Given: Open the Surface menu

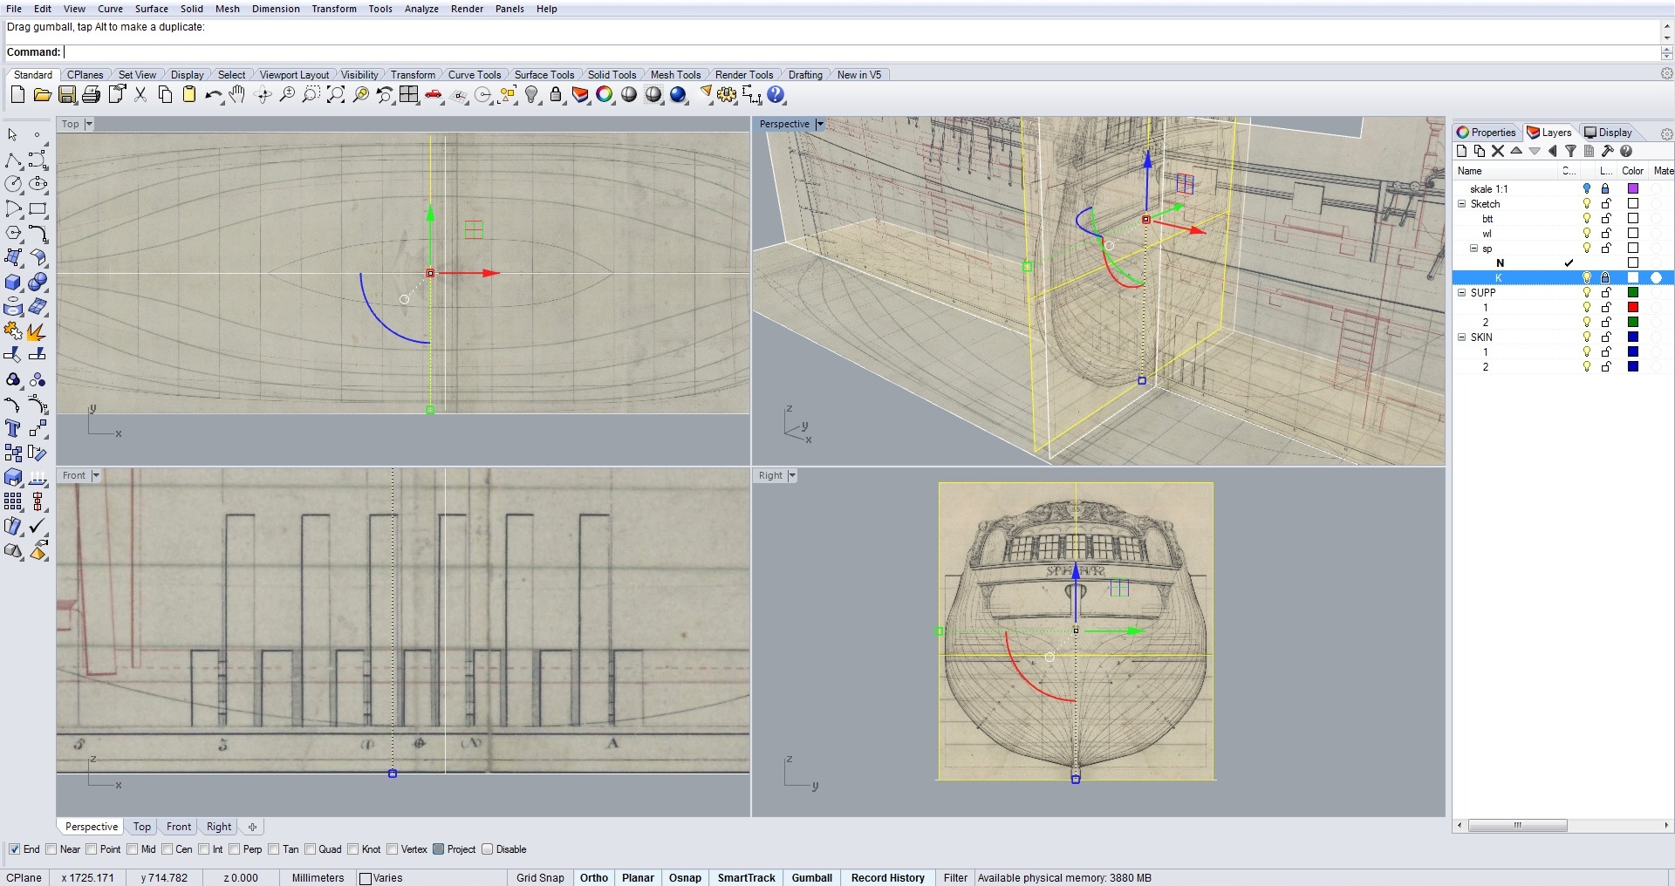Looking at the screenshot, I should [151, 9].
